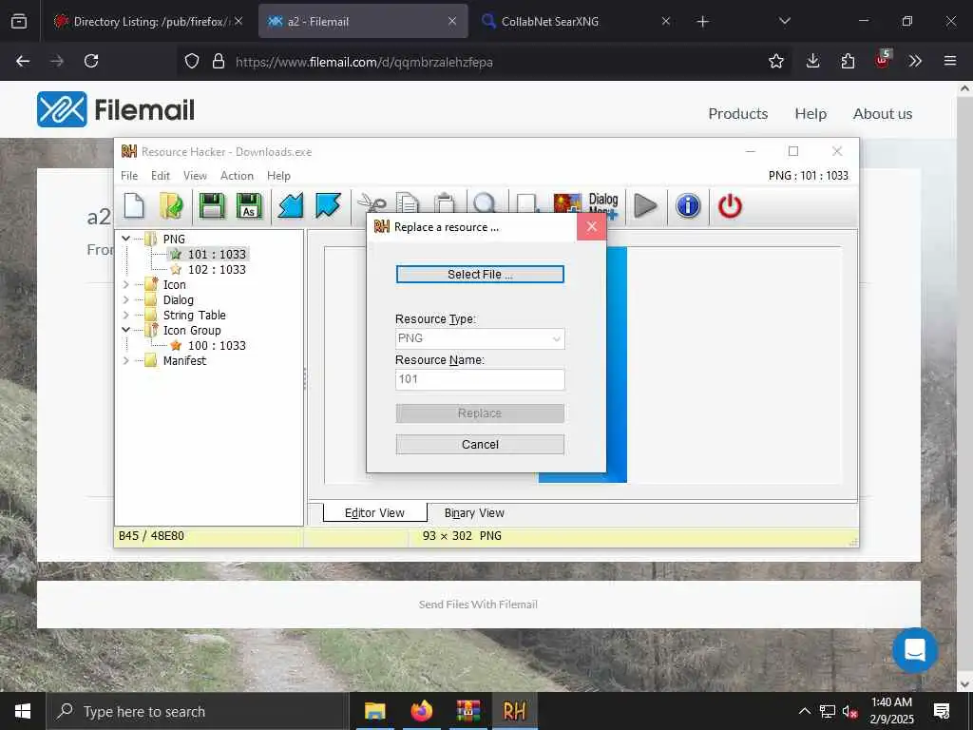Click the Save As floppy icon
The height and width of the screenshot is (730, 973).
pyautogui.click(x=249, y=205)
